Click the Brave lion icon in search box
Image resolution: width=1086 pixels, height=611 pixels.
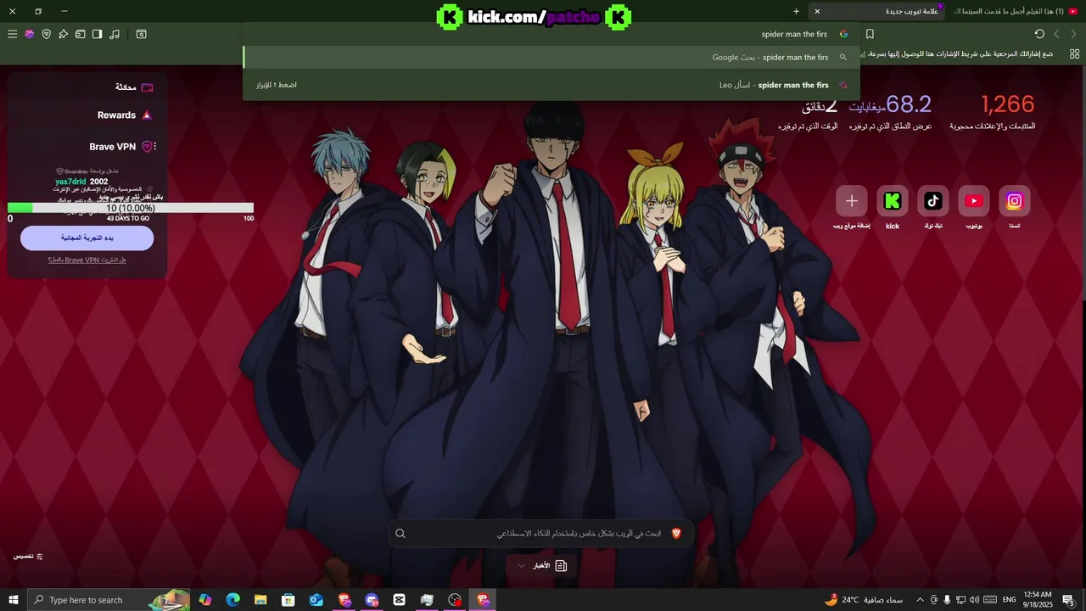click(x=676, y=533)
